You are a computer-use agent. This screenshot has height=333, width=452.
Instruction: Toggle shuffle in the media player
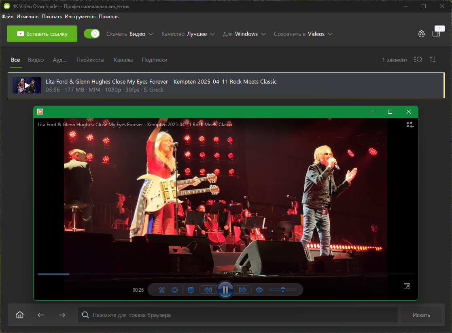pos(162,290)
